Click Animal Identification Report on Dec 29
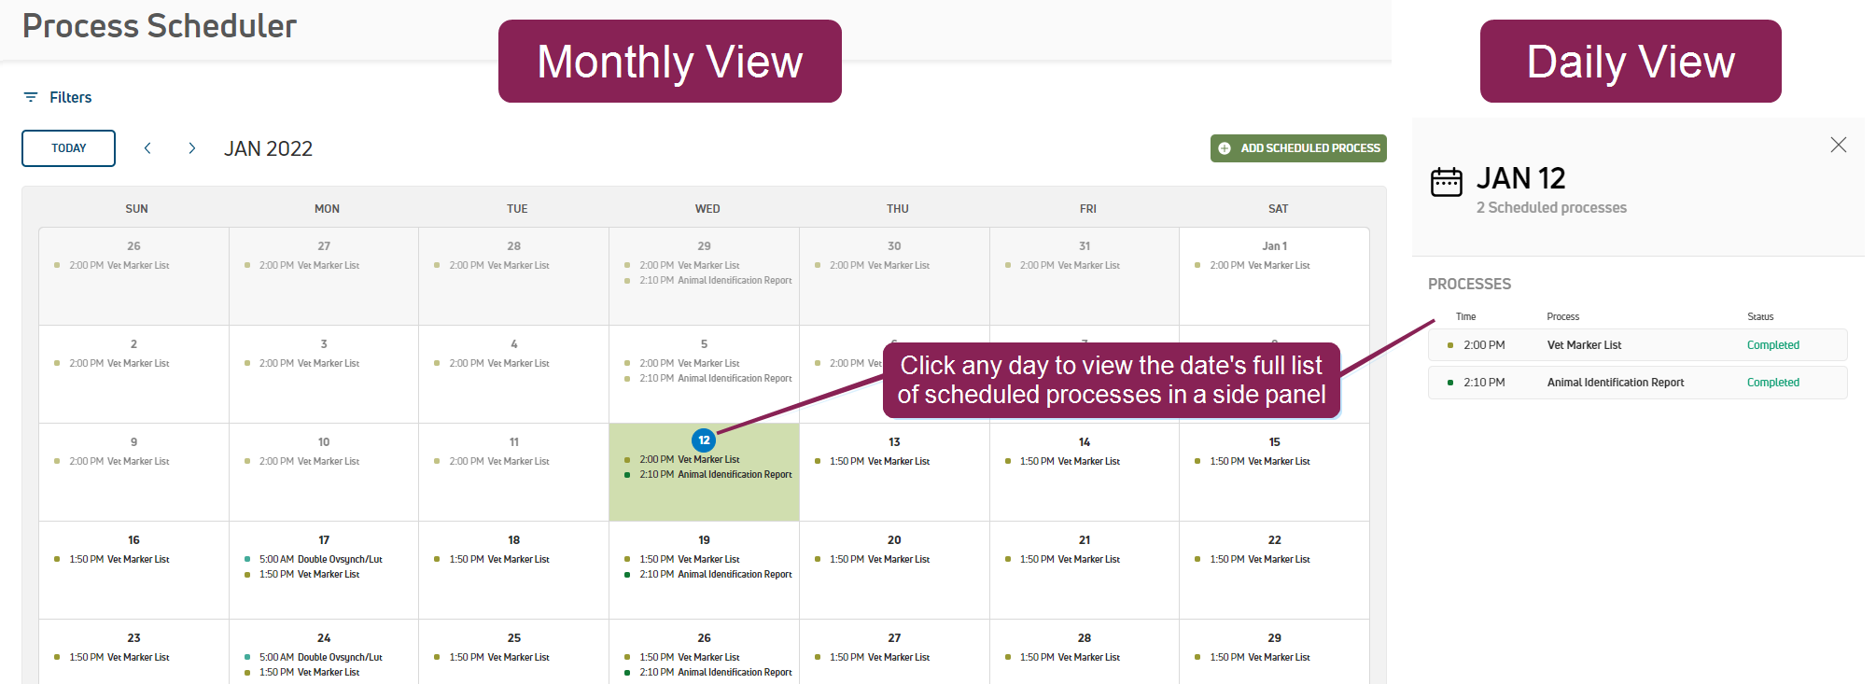Viewport: 1876px width, 684px height. (735, 280)
